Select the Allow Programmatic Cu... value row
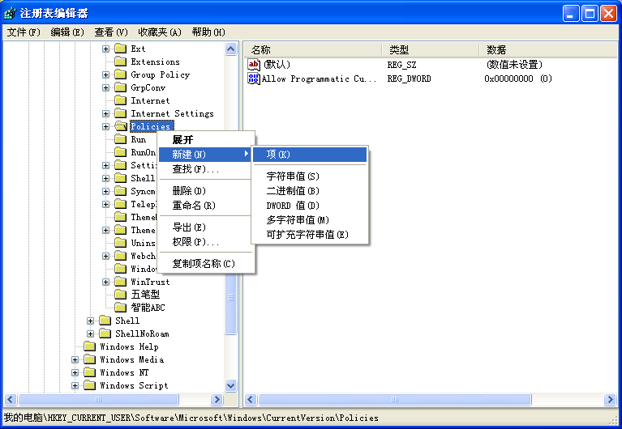 pos(400,79)
